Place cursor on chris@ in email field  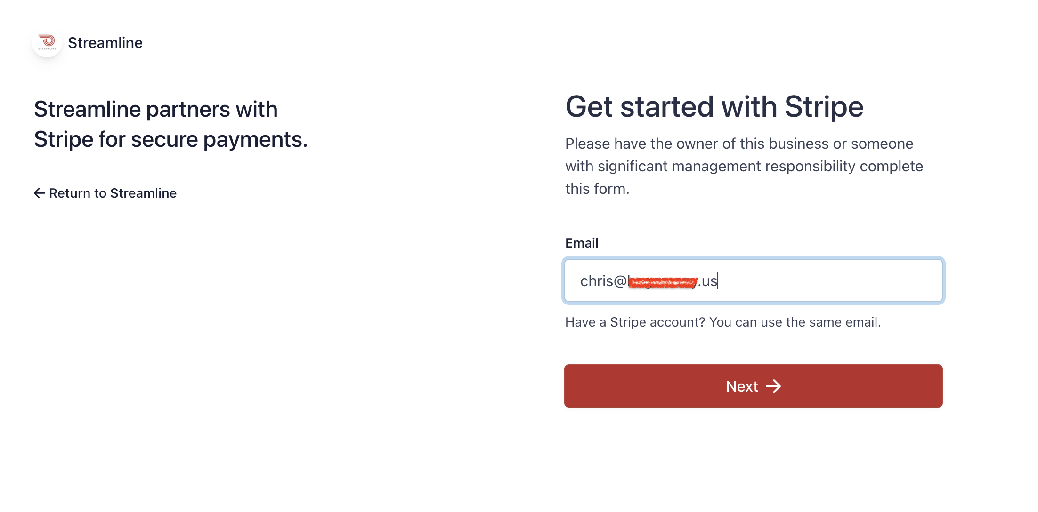click(603, 281)
